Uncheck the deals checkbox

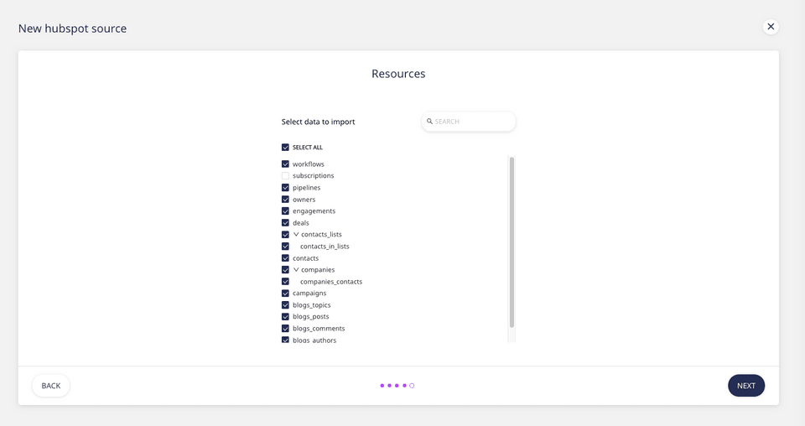coord(285,223)
